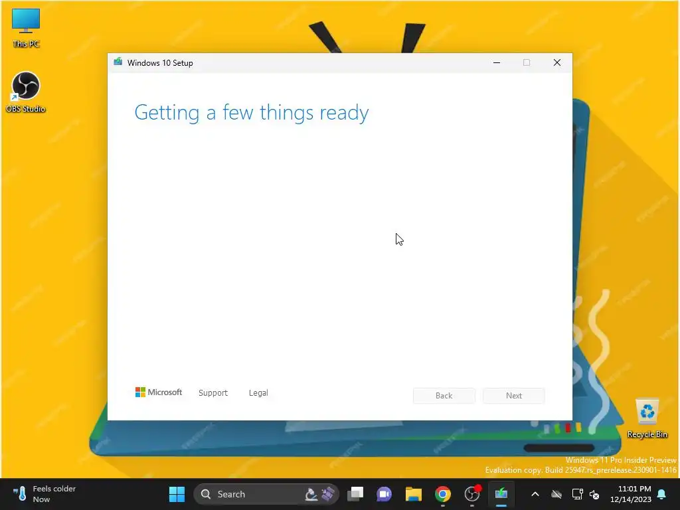Viewport: 680px width, 510px height.
Task: Click the Support link in Setup
Action: 213,393
